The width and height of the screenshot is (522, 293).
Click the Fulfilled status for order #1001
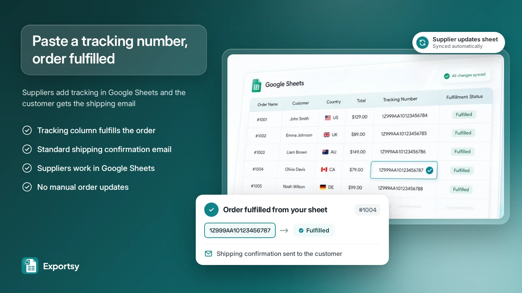[464, 115]
